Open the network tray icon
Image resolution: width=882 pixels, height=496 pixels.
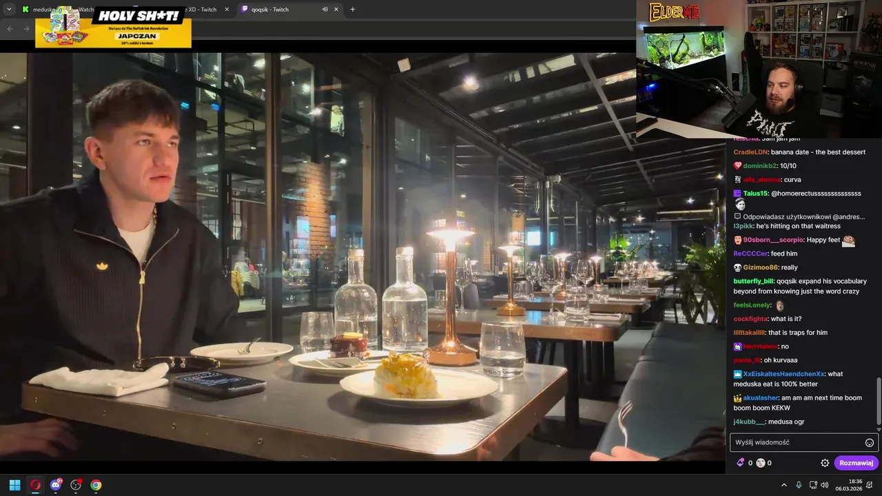(813, 485)
